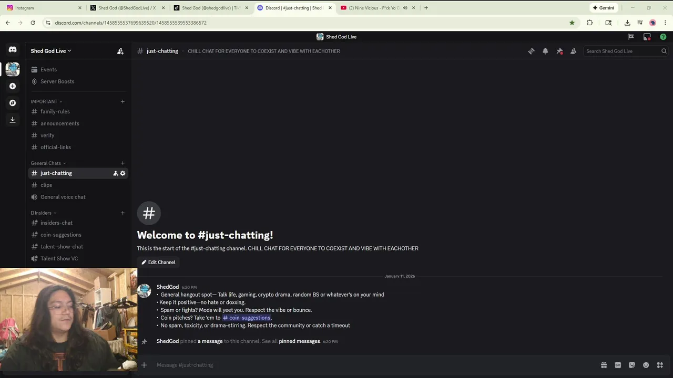Open just-chatting channel settings gear
673x378 pixels.
coord(123,173)
